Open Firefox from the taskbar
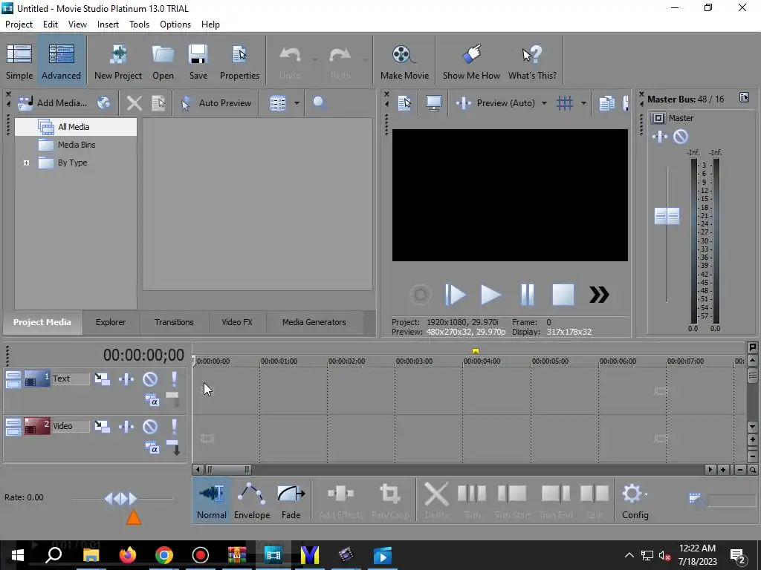Screen dimensions: 761x570 (128, 555)
